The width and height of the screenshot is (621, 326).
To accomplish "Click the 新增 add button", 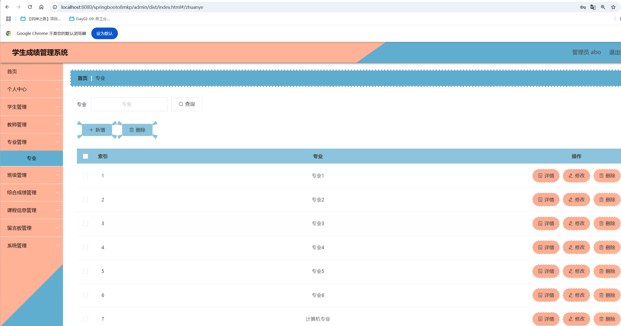I will pyautogui.click(x=97, y=130).
